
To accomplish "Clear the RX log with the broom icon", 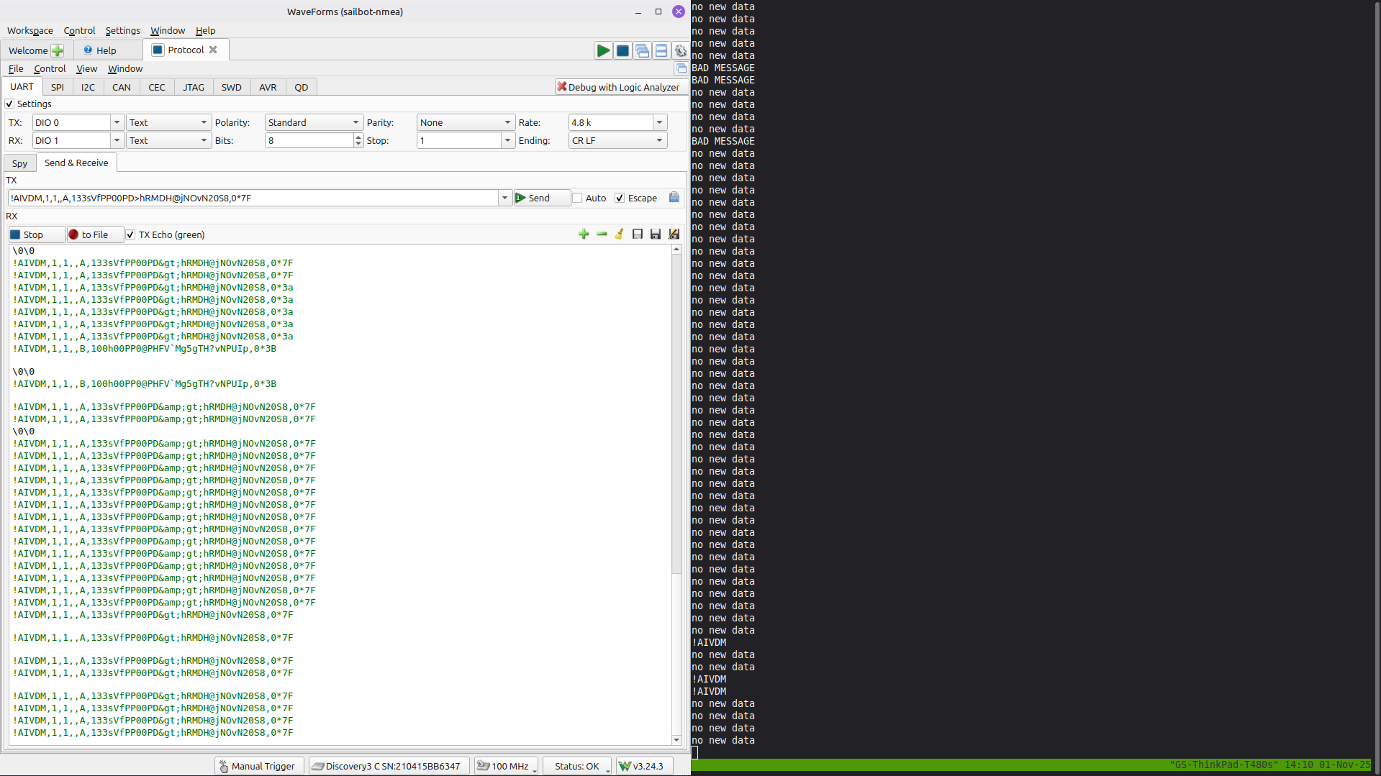I will click(619, 234).
